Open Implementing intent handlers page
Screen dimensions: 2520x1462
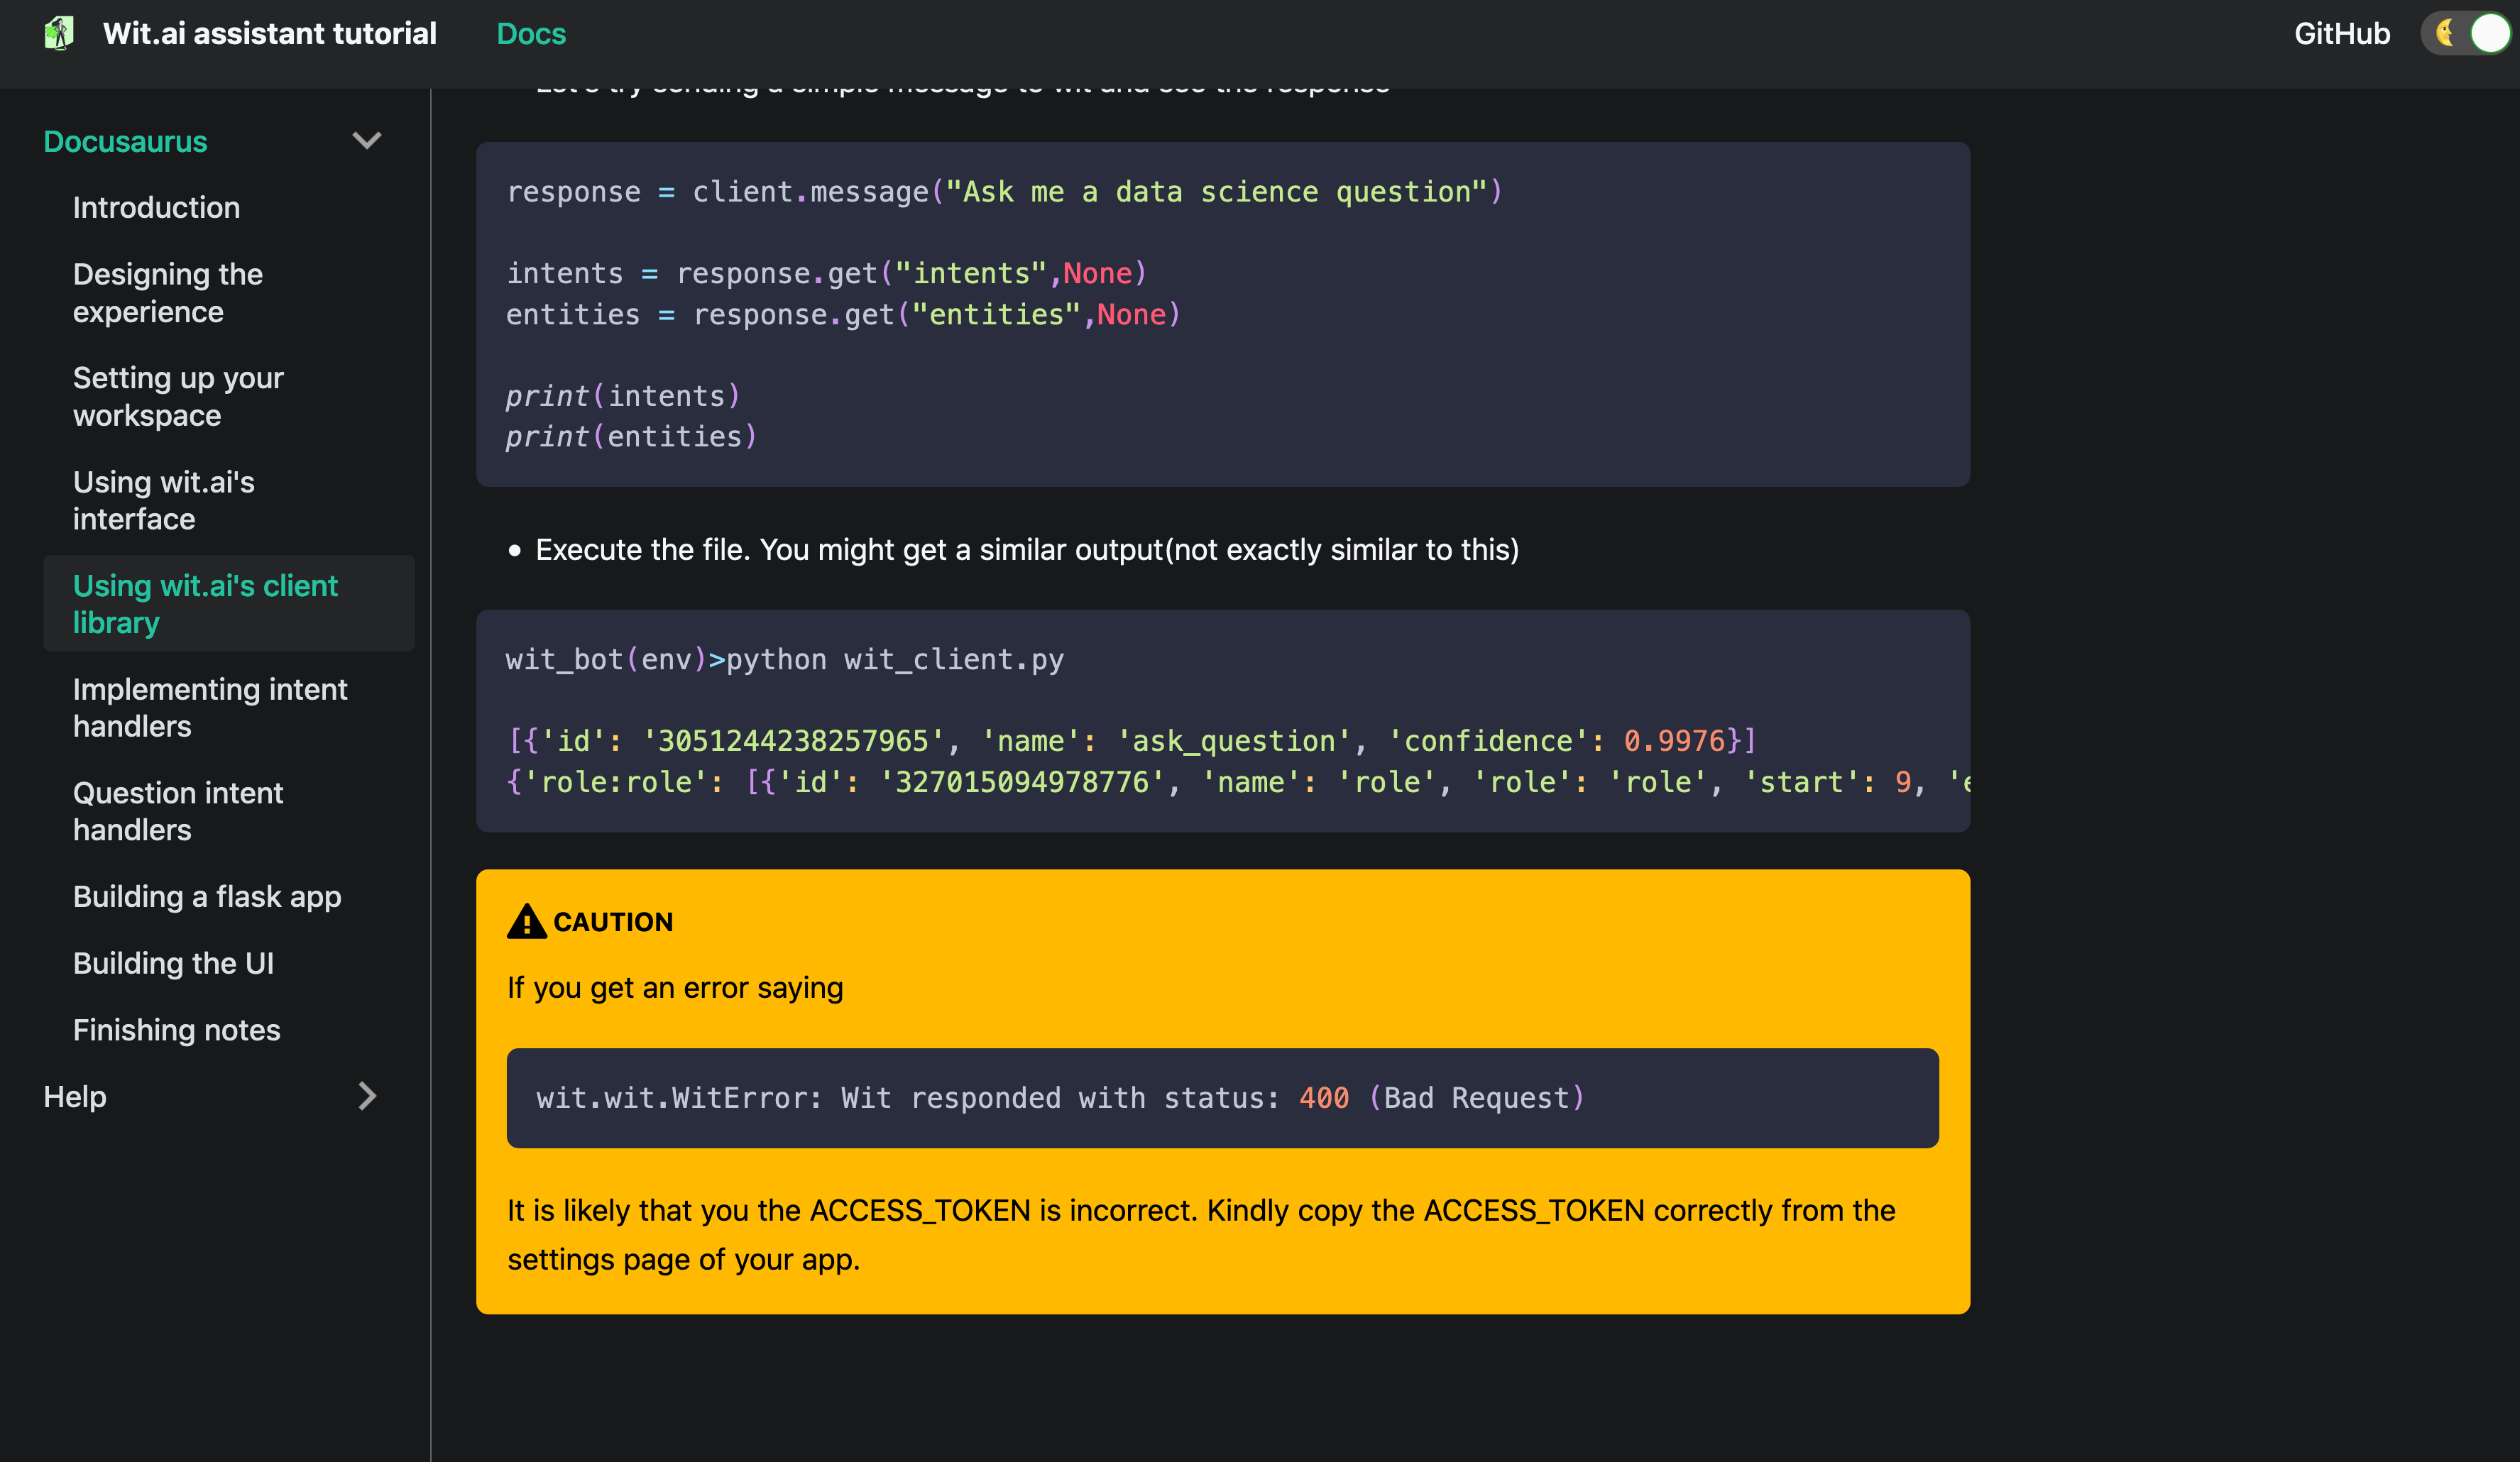pyautogui.click(x=210, y=707)
